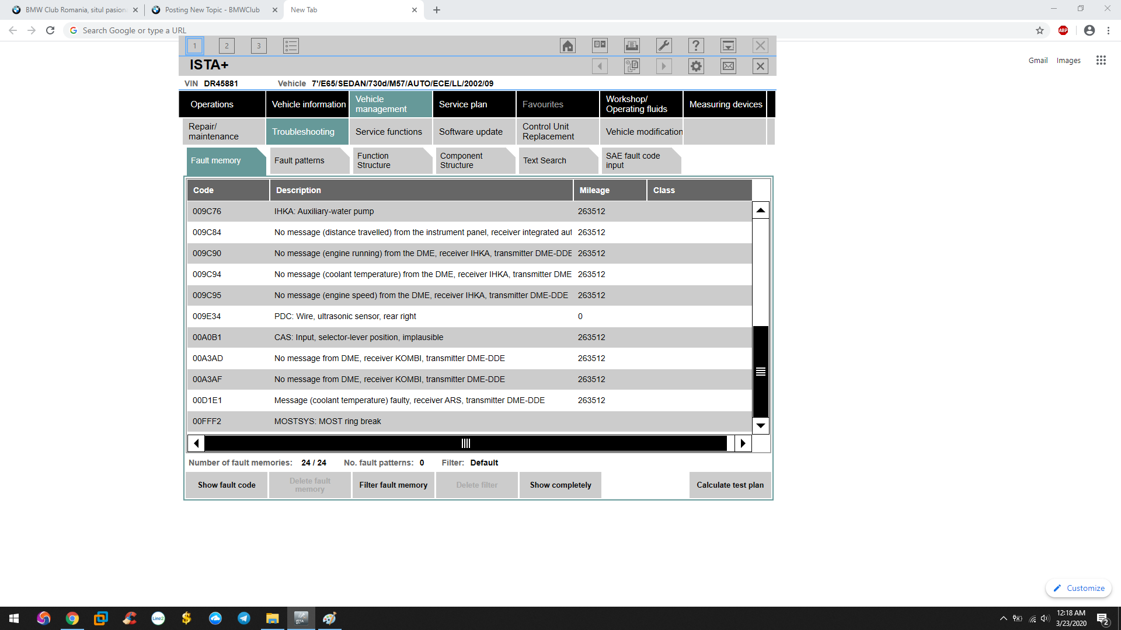This screenshot has width=1121, height=630.
Task: Open Windows Start menu
Action: pos(14,618)
